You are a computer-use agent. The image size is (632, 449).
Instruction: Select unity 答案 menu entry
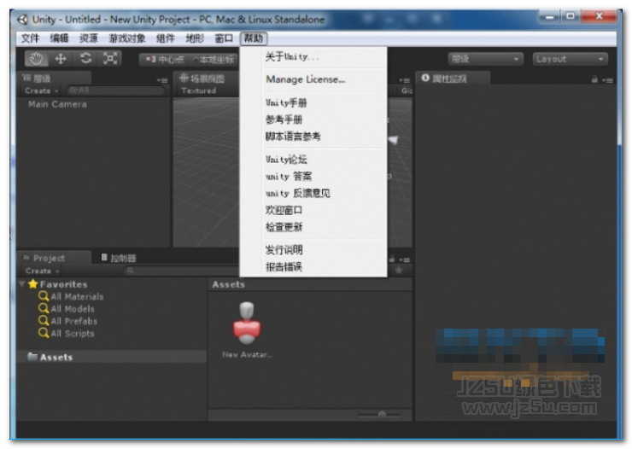(x=313, y=177)
